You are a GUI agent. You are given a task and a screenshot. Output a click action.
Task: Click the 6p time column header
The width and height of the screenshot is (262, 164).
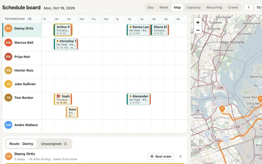pyautogui.click(x=178, y=19)
